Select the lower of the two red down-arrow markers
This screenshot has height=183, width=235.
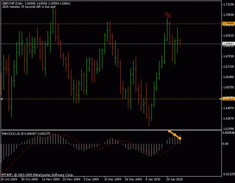coord(169,16)
